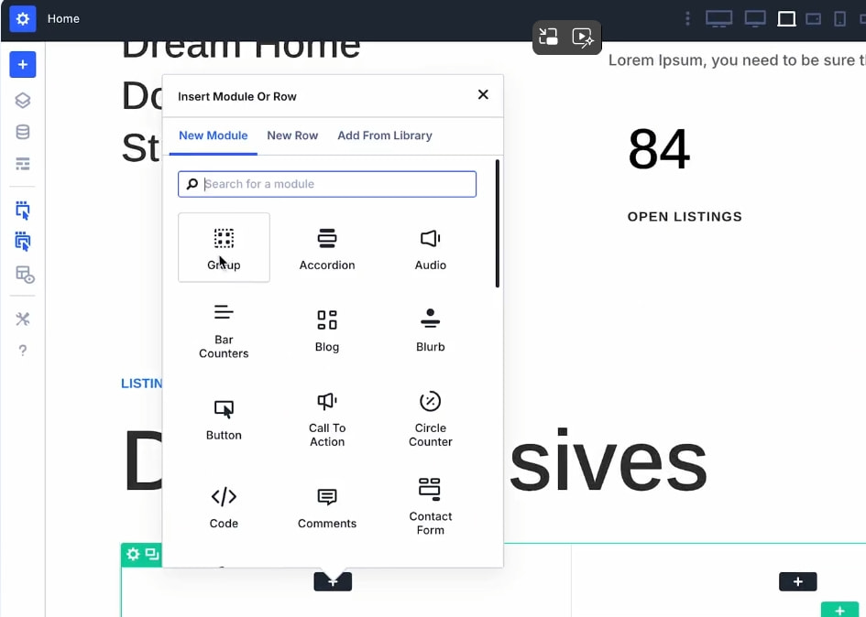This screenshot has width=866, height=617.
Task: Select the New Module tab
Action: click(214, 135)
